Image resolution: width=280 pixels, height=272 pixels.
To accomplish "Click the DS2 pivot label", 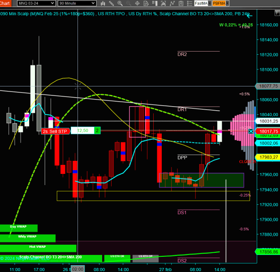I will (182, 261).
